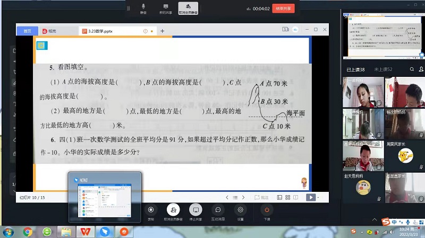Image resolution: width=425 pixels, height=238 pixels.
Task: Expand the slideshow play dropdown arrow
Action: click(x=318, y=198)
